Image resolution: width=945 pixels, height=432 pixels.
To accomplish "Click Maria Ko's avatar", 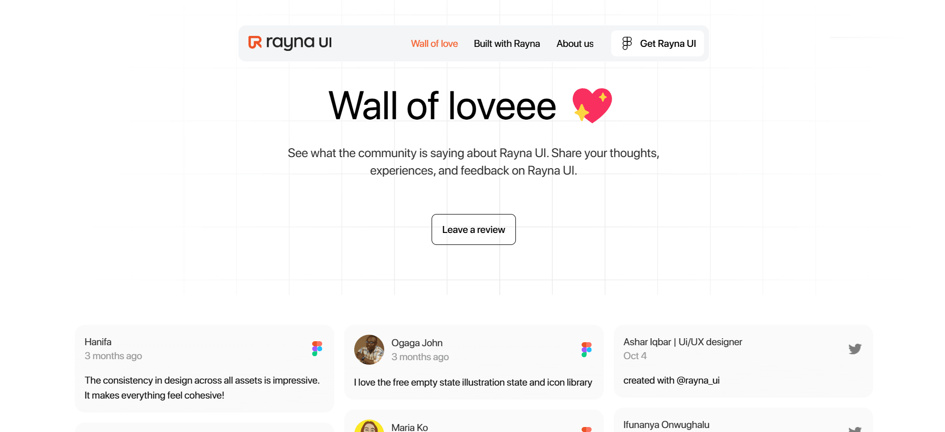I will (x=369, y=426).
